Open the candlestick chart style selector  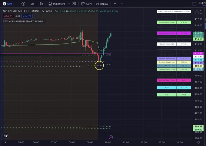(x=42, y=4)
